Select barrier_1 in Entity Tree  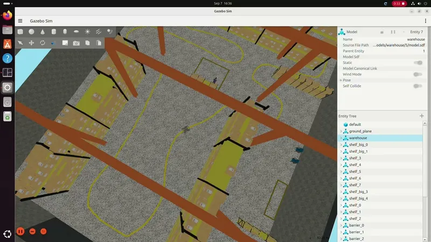click(380, 232)
